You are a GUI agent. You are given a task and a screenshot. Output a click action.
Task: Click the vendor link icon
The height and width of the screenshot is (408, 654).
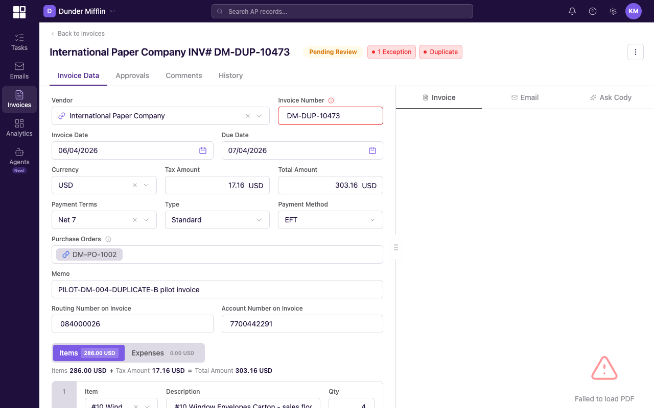[62, 116]
